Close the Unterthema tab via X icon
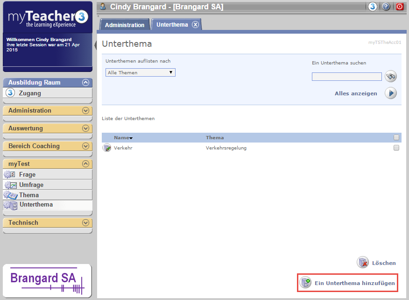 195,25
